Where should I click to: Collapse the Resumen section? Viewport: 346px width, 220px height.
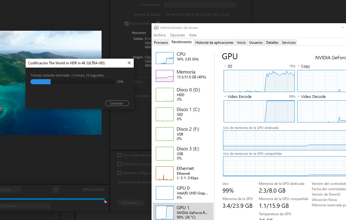[x=128, y=33]
